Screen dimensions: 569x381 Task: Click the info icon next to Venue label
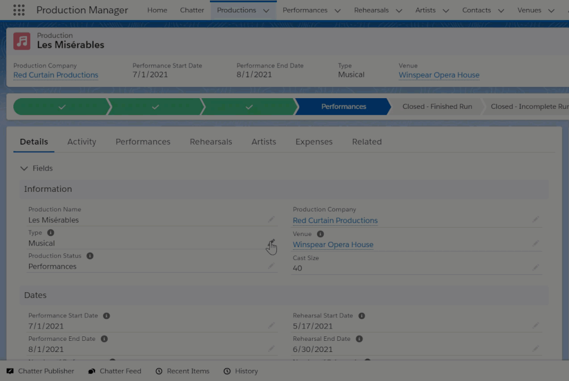tap(321, 234)
